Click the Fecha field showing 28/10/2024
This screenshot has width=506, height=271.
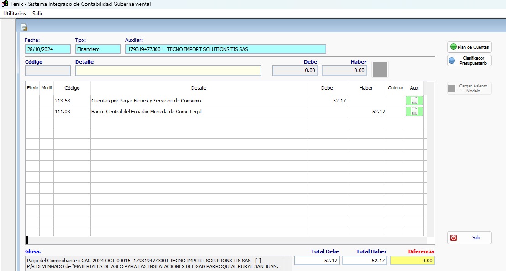48,49
